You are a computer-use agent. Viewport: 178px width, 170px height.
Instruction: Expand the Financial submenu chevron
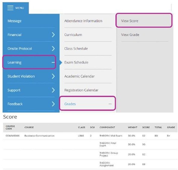[53, 35]
